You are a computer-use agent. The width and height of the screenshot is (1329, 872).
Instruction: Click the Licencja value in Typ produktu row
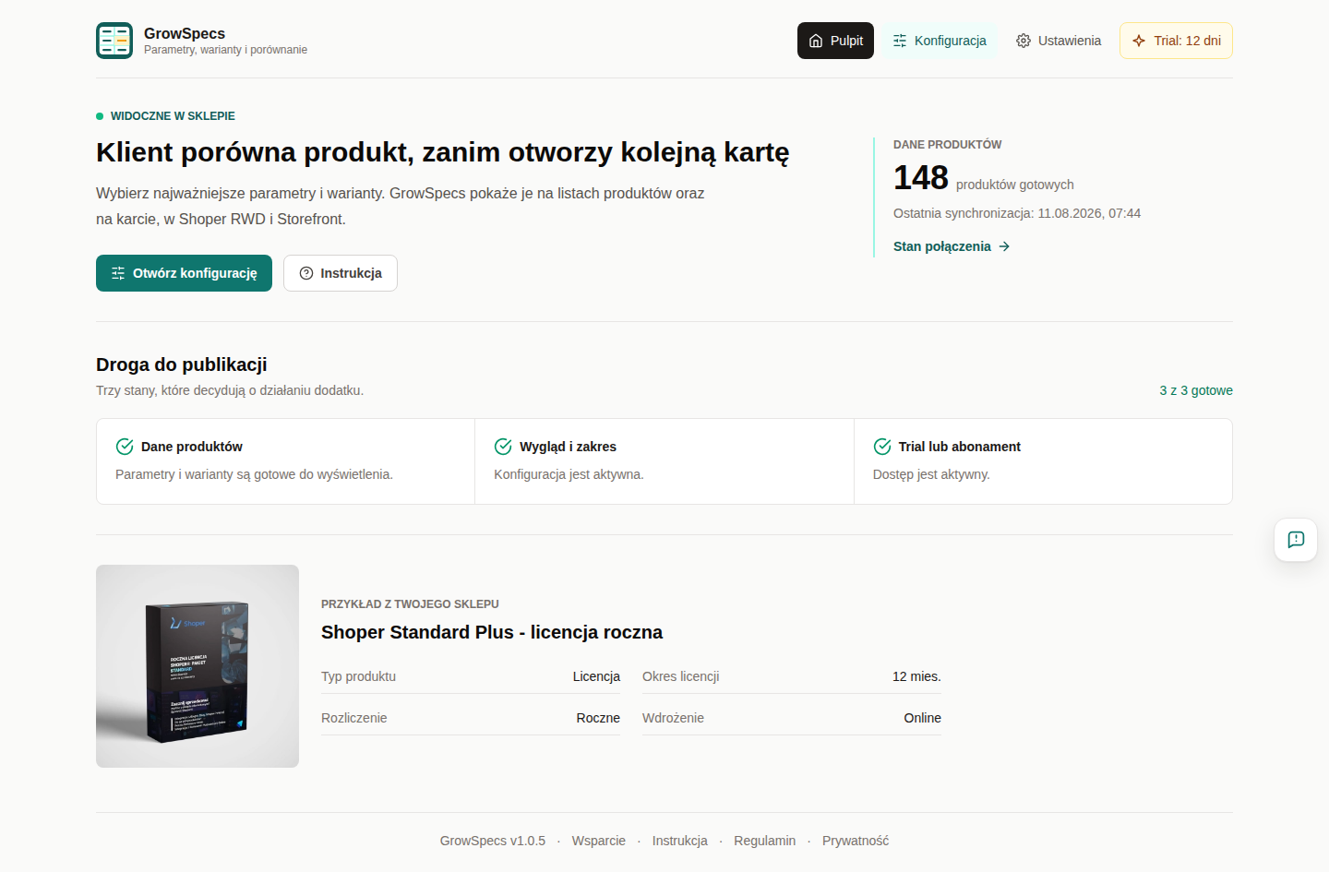(x=596, y=676)
